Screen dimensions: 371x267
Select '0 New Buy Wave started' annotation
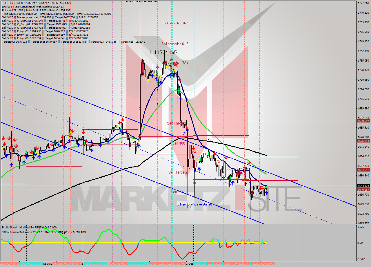coord(195,204)
